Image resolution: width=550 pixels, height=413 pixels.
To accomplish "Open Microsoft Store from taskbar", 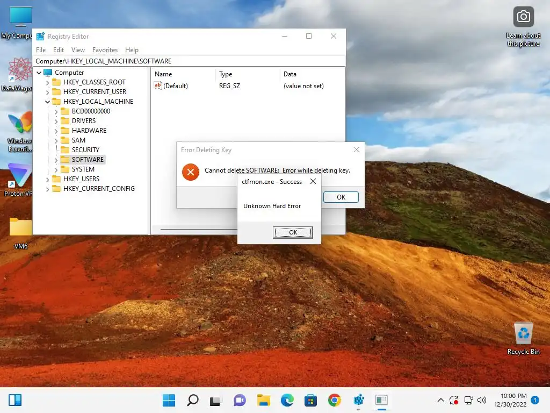I will click(x=310, y=400).
